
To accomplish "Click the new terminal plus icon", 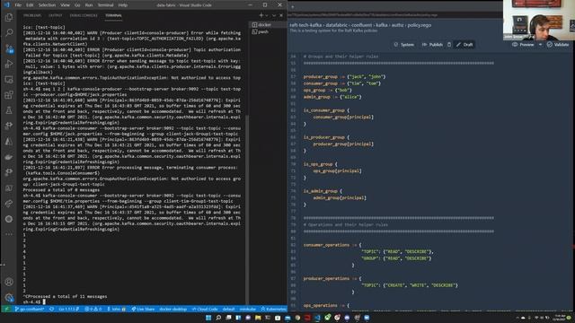I will (261, 15).
